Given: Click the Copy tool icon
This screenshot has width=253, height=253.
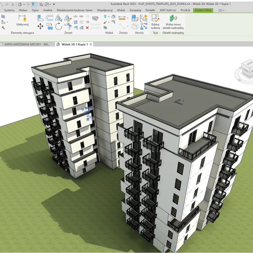Looking at the screenshot, I should click(50, 27).
